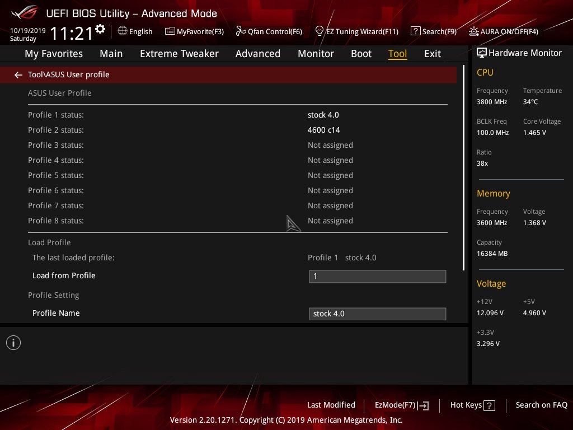573x430 pixels.
Task: Open the Exit tab
Action: 433,54
